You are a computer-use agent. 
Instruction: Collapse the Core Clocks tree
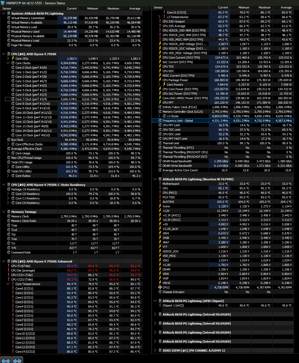[x=8, y=63]
